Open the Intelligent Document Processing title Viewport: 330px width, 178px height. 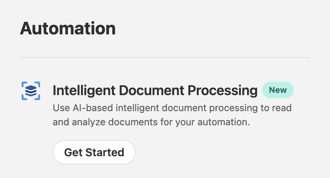click(x=155, y=91)
